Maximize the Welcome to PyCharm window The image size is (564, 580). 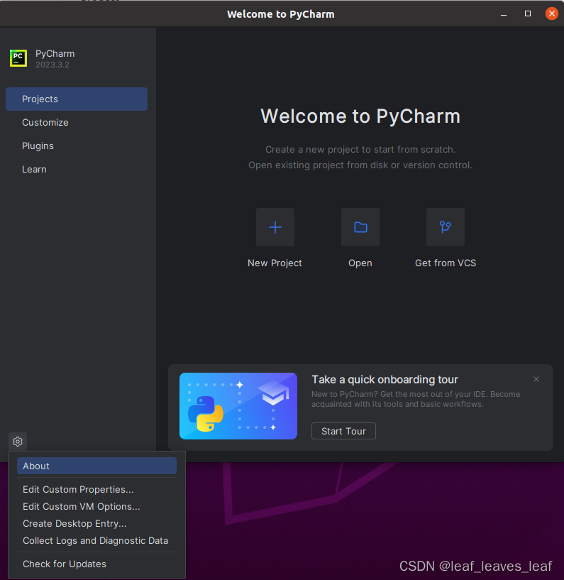pos(528,13)
